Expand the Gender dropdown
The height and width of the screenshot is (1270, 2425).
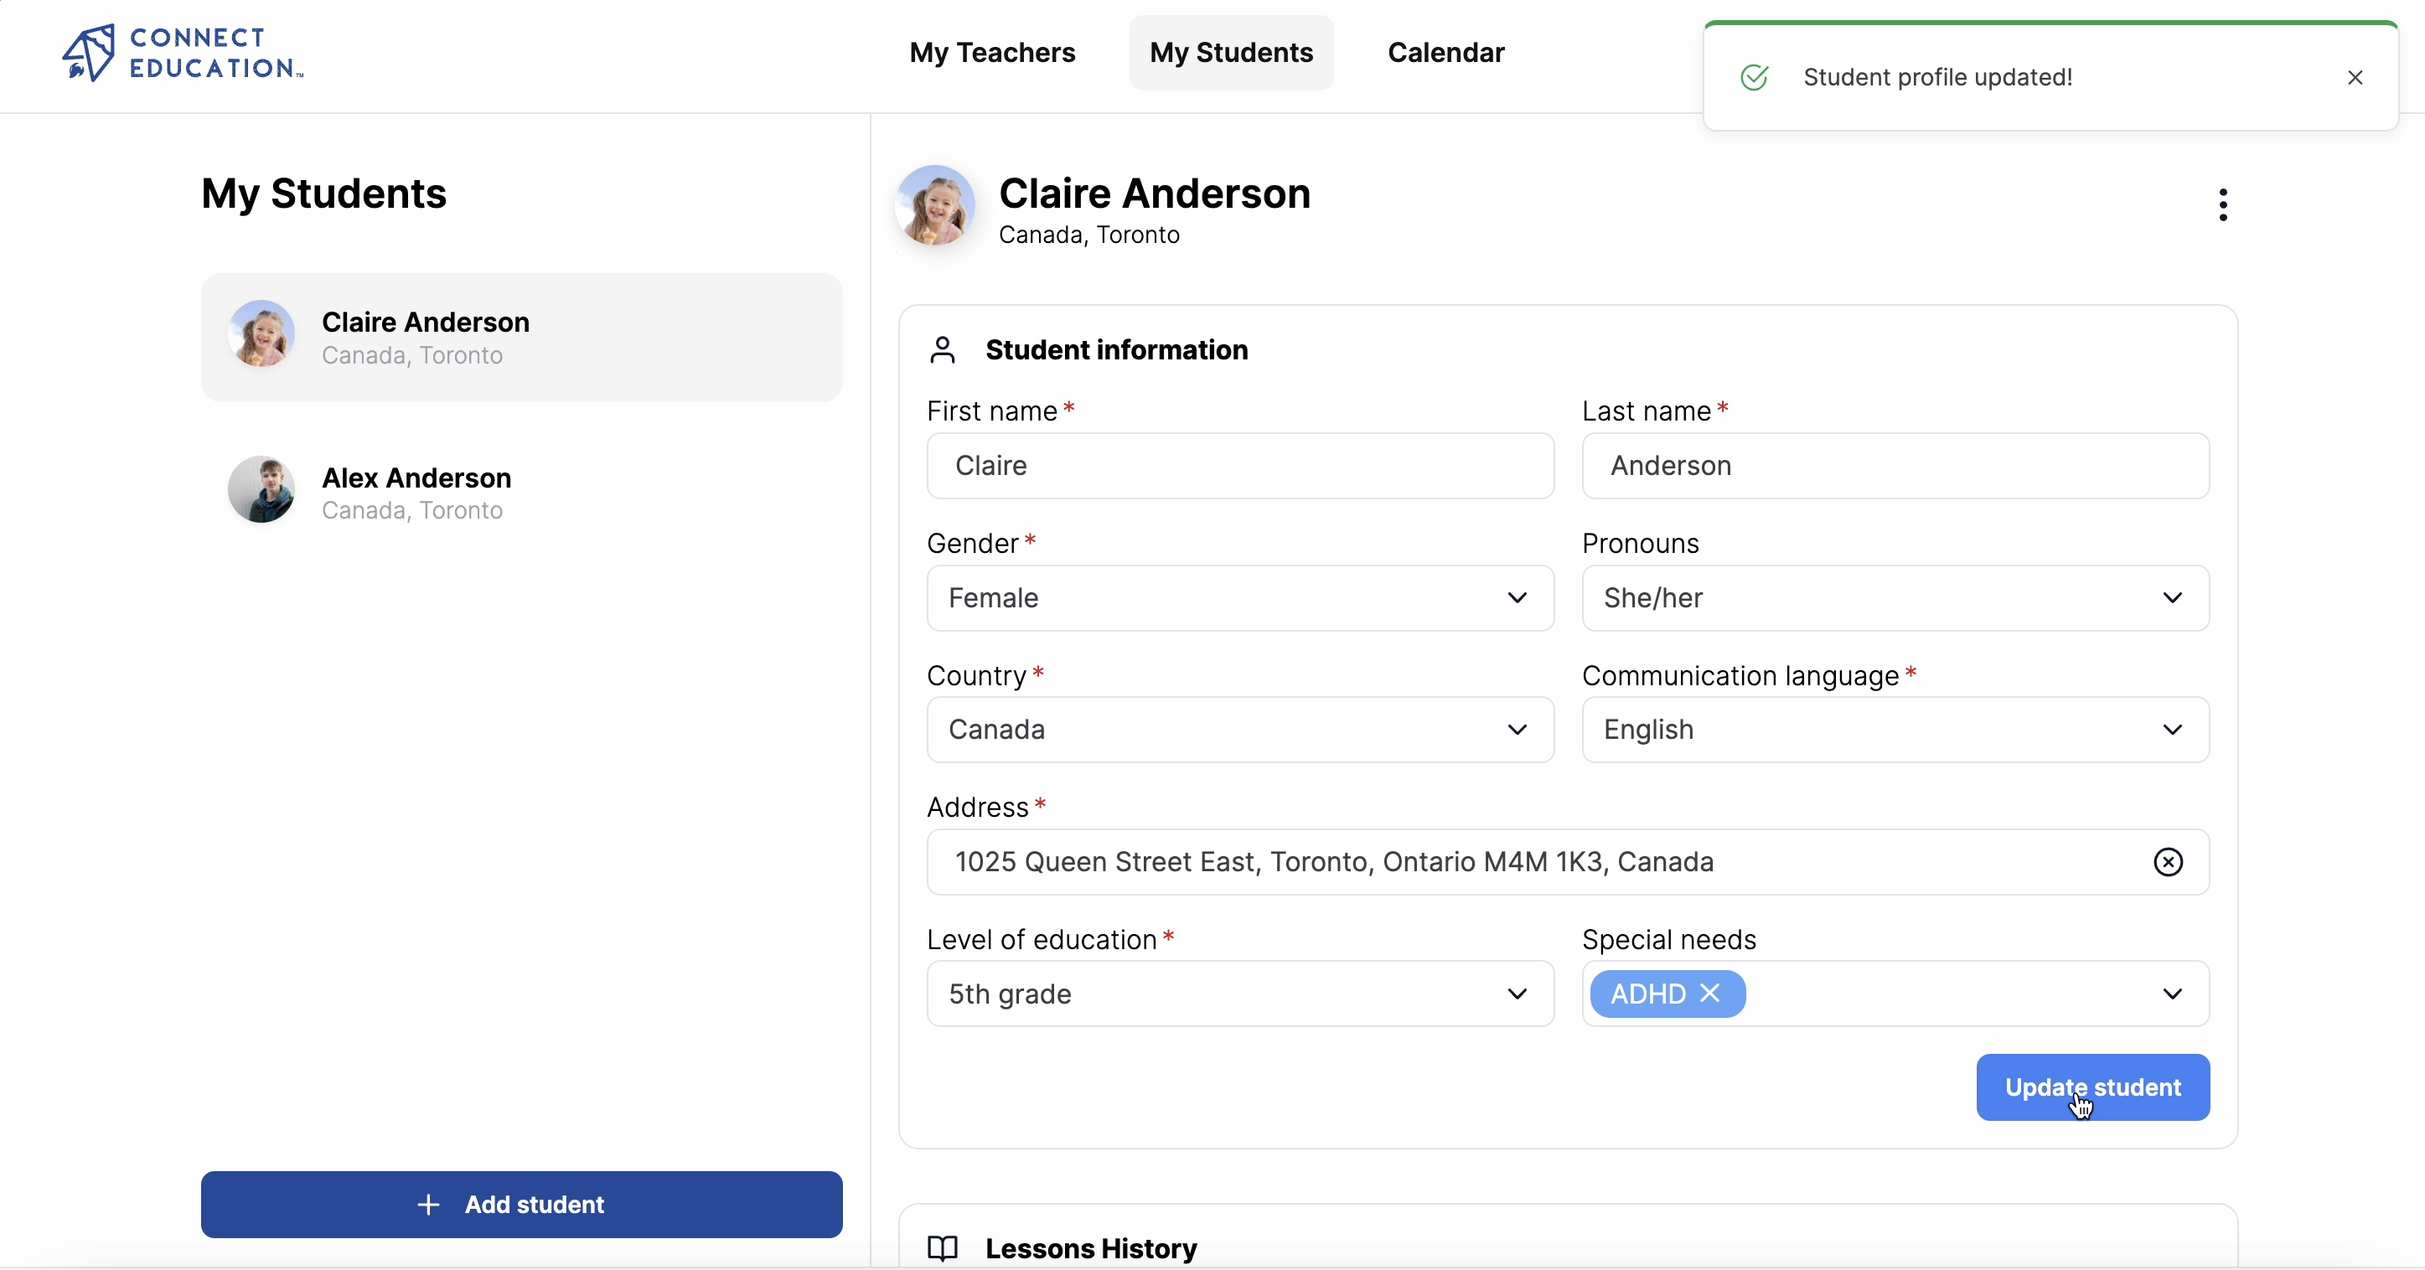pyautogui.click(x=1240, y=598)
